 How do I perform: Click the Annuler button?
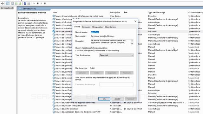pos(117,99)
